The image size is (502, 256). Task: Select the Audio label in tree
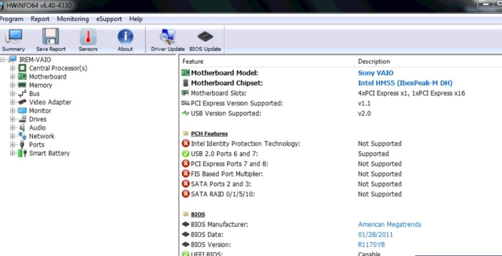coord(37,128)
